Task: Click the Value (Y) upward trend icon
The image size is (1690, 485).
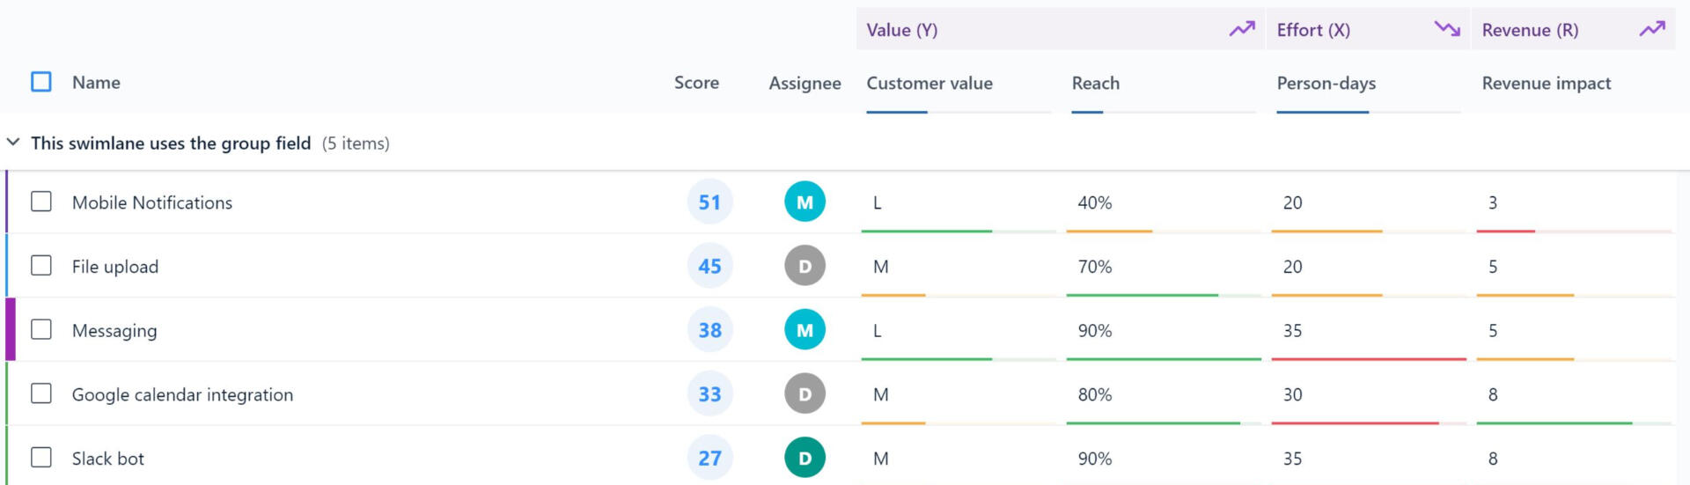Action: click(x=1241, y=30)
